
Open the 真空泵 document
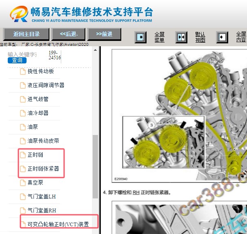pyautogui.click(x=35, y=183)
